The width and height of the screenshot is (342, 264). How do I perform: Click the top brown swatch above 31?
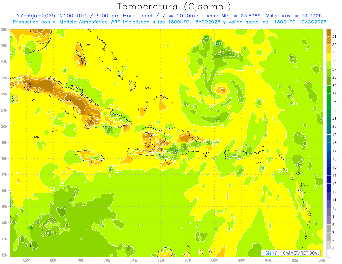pyautogui.click(x=329, y=32)
